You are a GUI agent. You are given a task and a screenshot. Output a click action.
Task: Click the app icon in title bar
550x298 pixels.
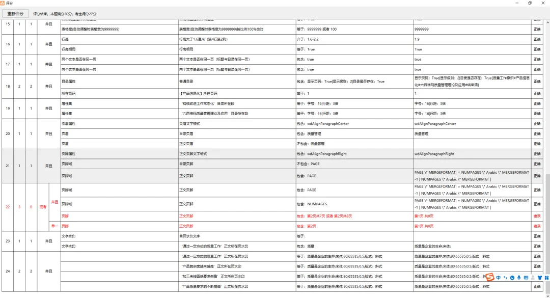(3, 3)
